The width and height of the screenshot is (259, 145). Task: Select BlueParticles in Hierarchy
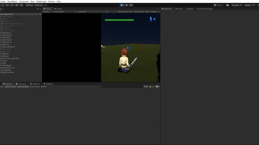(8, 72)
